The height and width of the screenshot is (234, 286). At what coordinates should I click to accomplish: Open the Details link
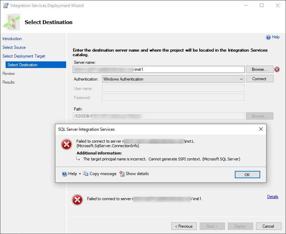point(272,197)
